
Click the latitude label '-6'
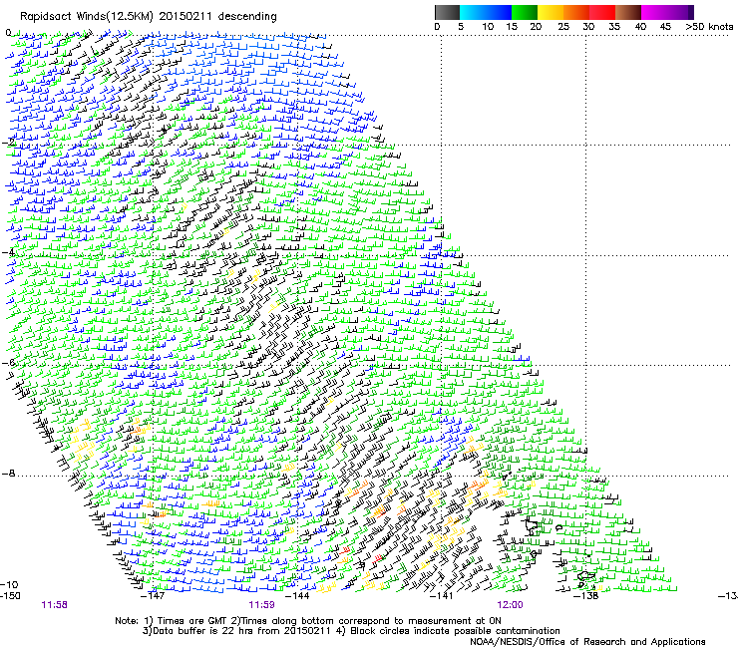pos(8,363)
